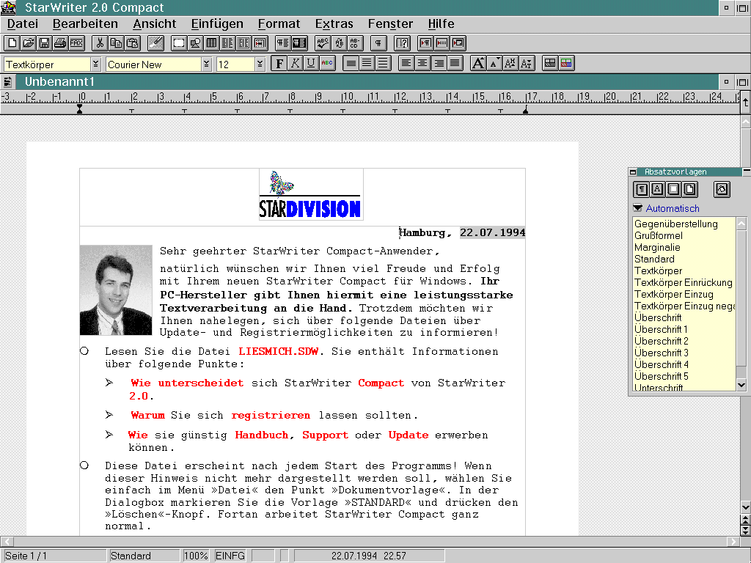
Task: Click the ABC spell check icon
Action: (323, 43)
